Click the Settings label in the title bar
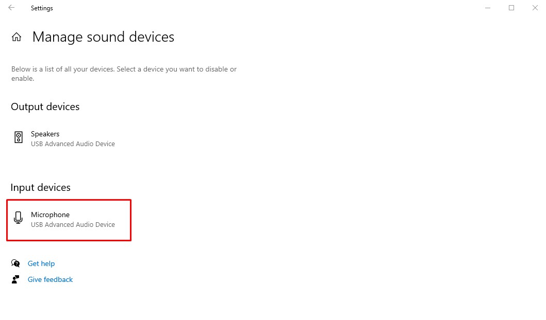 tap(42, 8)
